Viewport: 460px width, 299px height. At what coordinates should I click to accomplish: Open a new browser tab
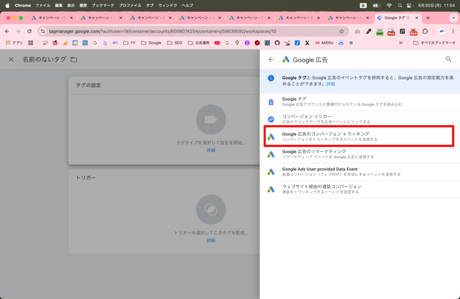[428, 18]
